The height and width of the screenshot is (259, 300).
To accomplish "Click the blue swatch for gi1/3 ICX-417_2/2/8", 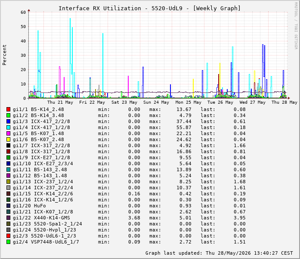I will point(8,121).
